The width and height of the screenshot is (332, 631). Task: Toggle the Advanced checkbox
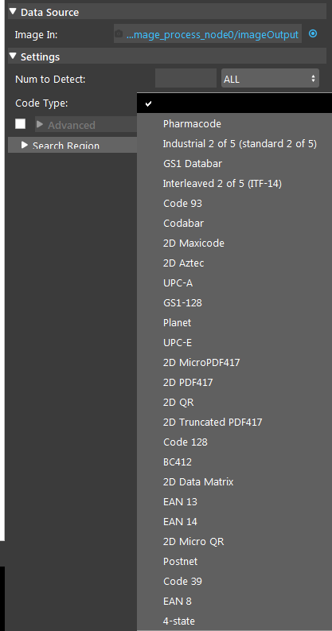point(20,123)
